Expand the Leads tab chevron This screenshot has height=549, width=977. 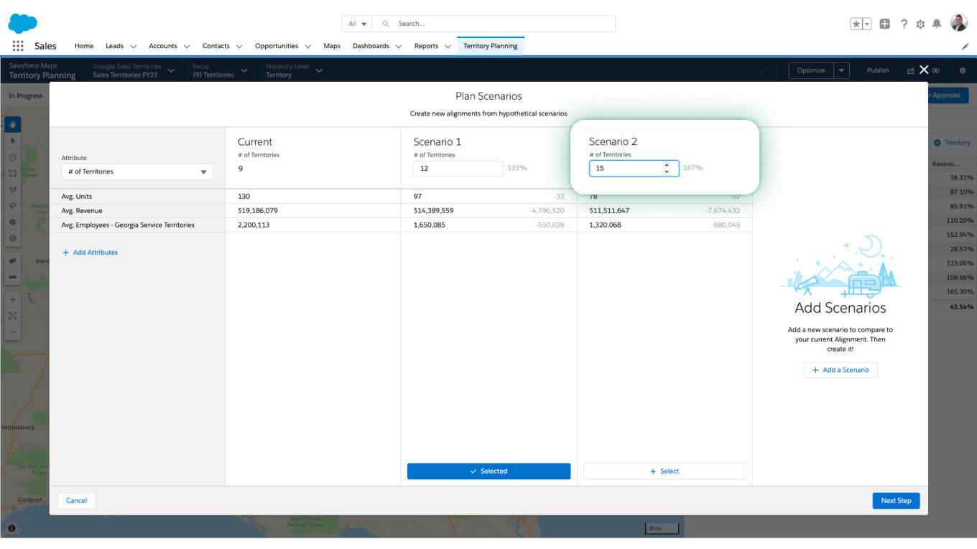pos(133,46)
